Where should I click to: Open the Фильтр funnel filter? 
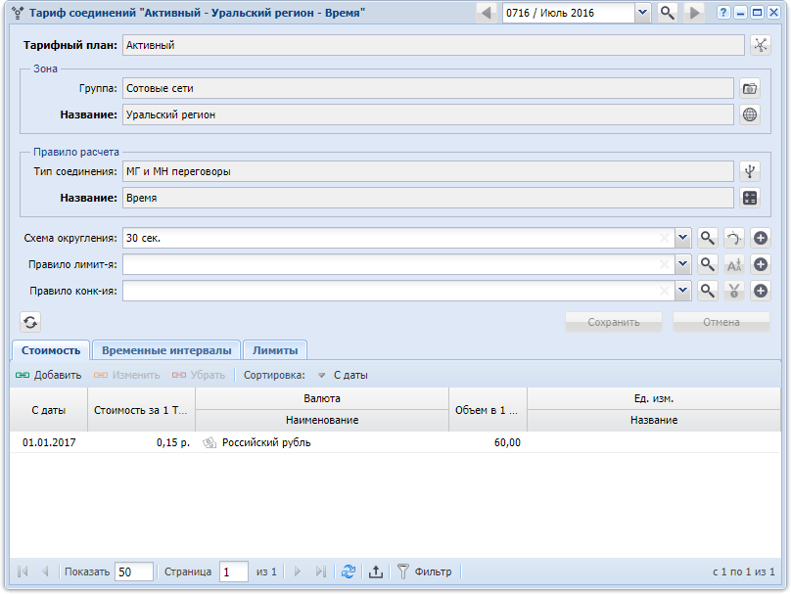point(424,571)
